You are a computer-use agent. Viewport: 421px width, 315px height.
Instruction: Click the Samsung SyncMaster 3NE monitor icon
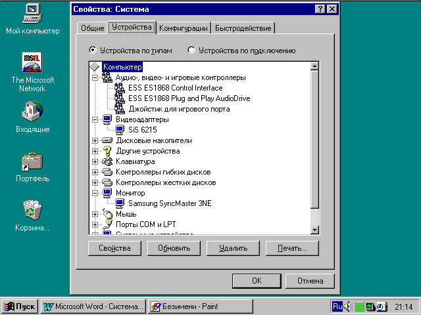[x=120, y=203]
